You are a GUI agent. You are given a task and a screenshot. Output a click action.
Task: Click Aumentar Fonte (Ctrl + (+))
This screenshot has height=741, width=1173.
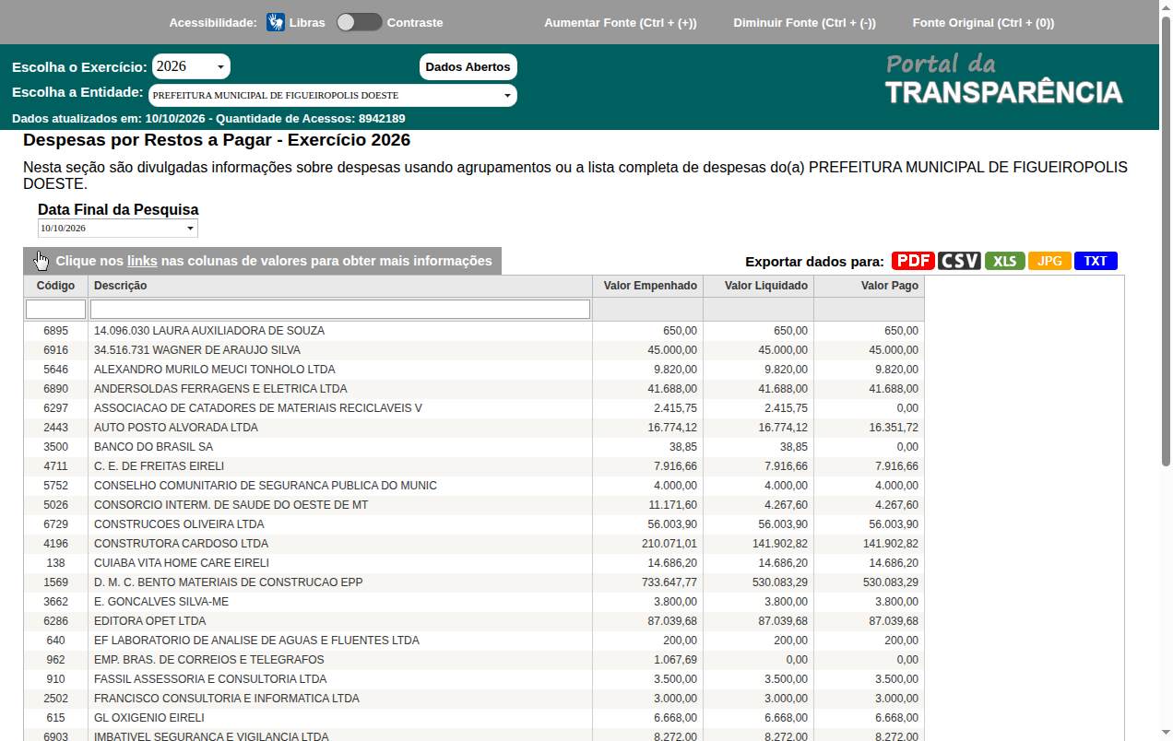pos(621,22)
